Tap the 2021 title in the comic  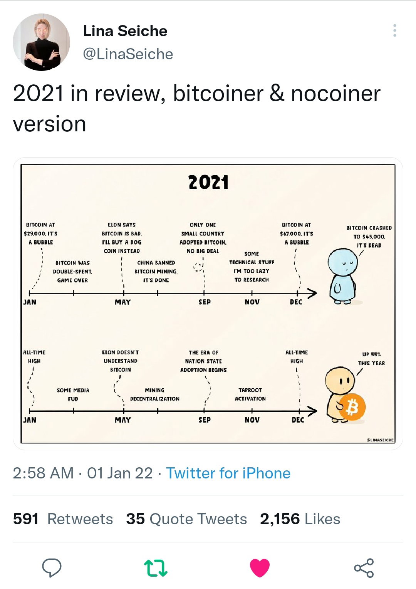(208, 182)
